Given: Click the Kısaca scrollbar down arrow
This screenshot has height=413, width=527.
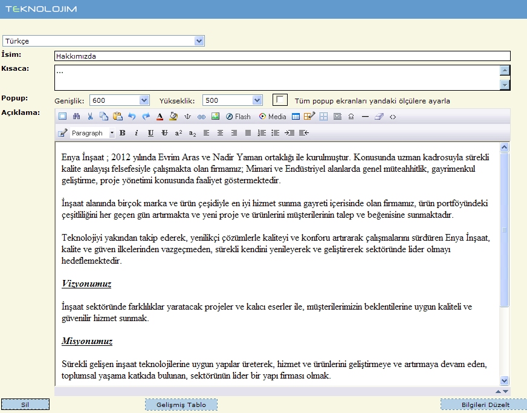Looking at the screenshot, I should pos(505,85).
